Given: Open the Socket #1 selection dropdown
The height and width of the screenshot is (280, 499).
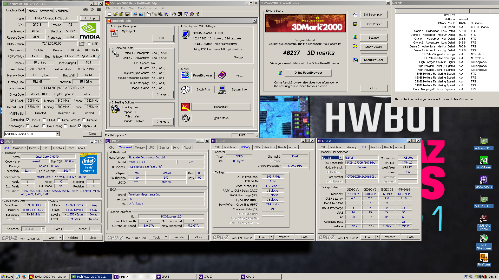Looking at the screenshot, I should click(x=43, y=229).
